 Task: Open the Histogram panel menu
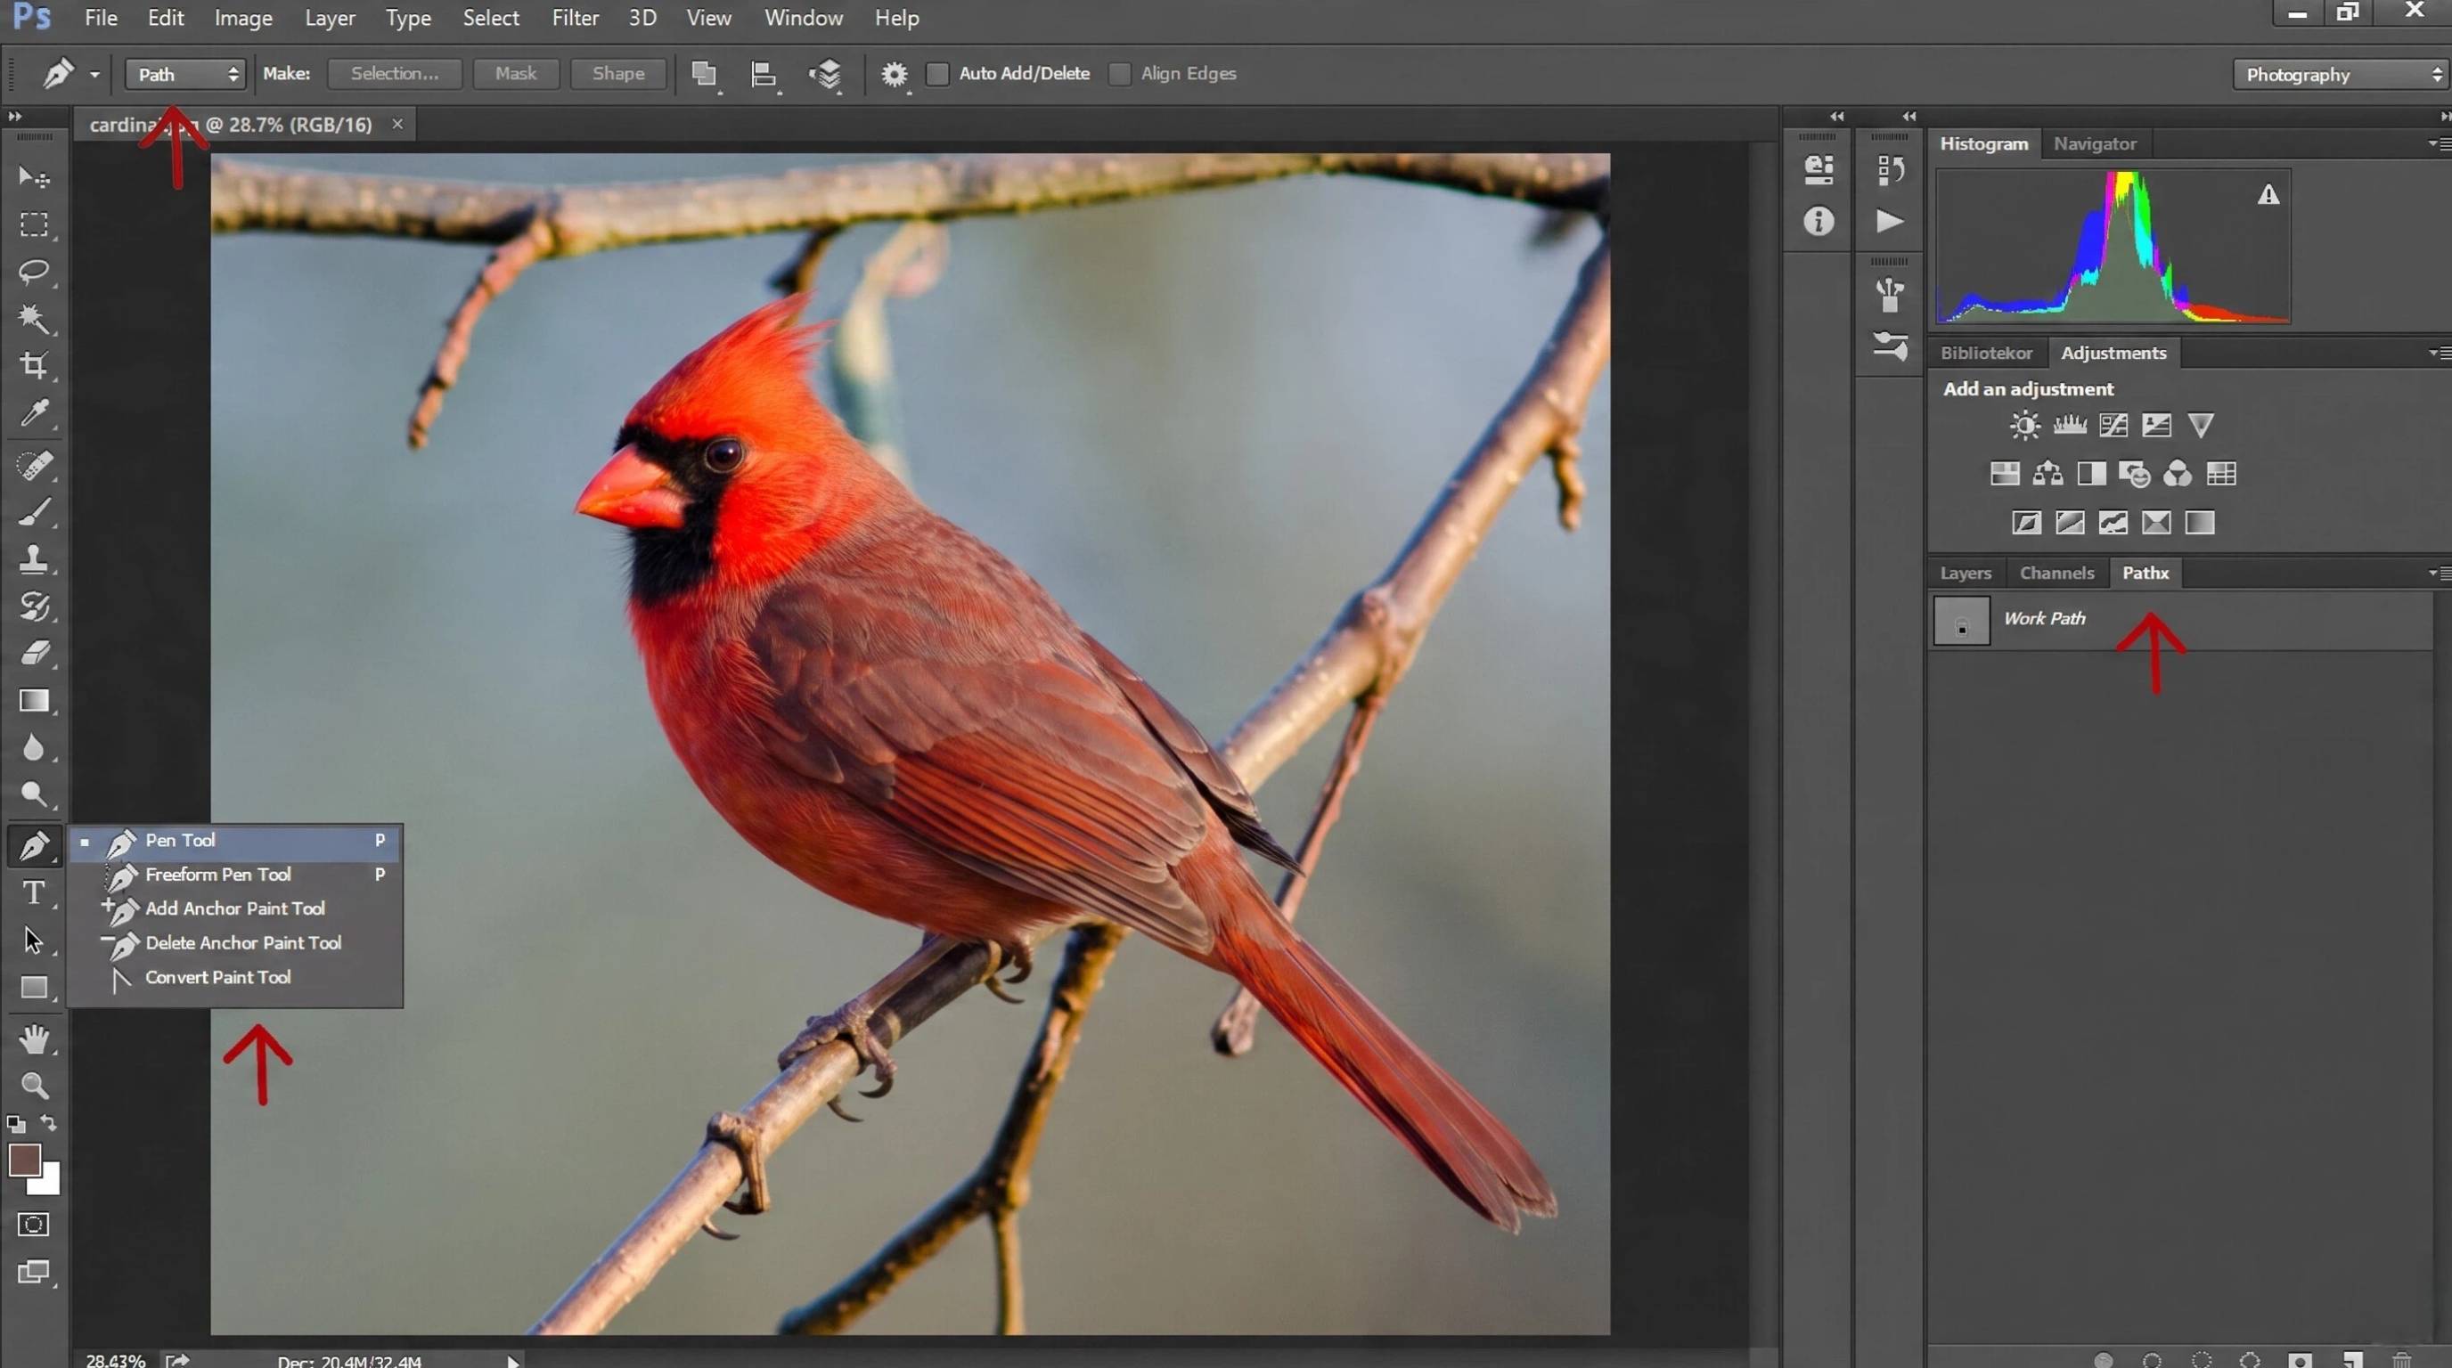tap(2440, 143)
